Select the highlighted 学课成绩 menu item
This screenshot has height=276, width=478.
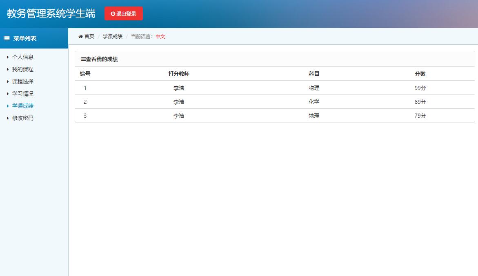tap(22, 106)
